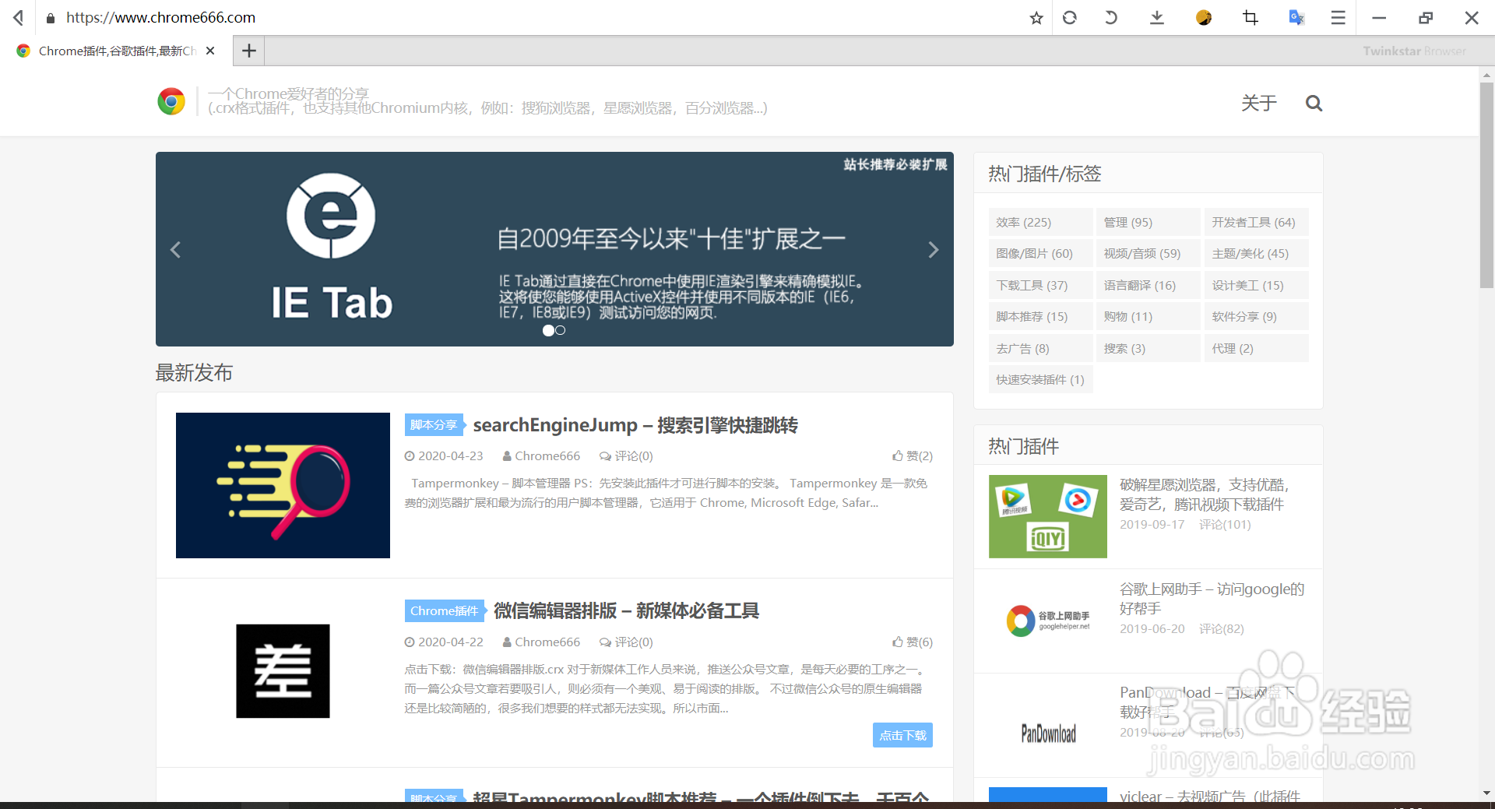Click the site search magnifier icon
Image resolution: width=1495 pixels, height=809 pixels.
tap(1314, 103)
